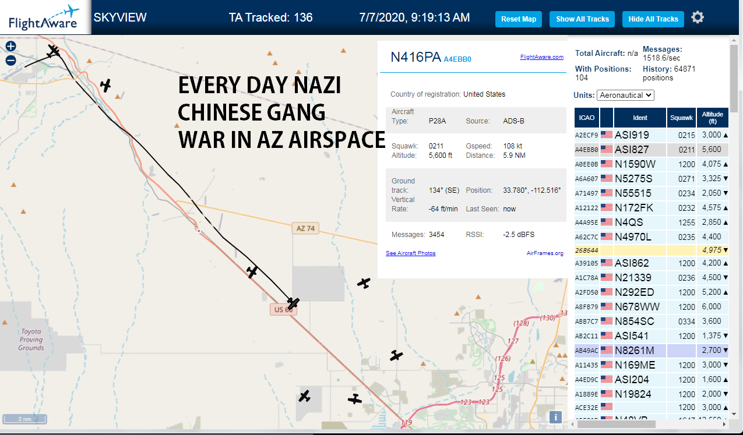Sort aircraft list by Ident header
Viewport: 743px width, 435px height.
click(640, 118)
